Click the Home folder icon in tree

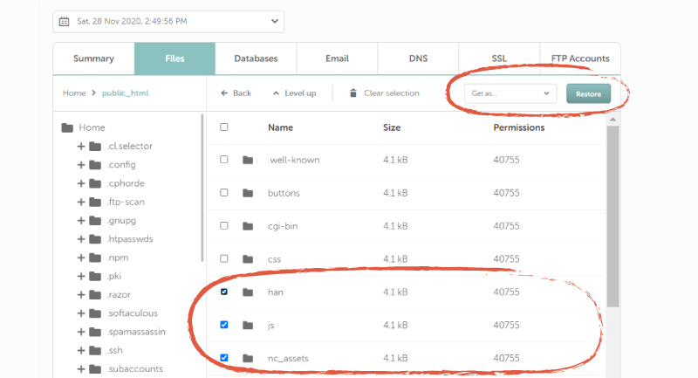coord(67,127)
